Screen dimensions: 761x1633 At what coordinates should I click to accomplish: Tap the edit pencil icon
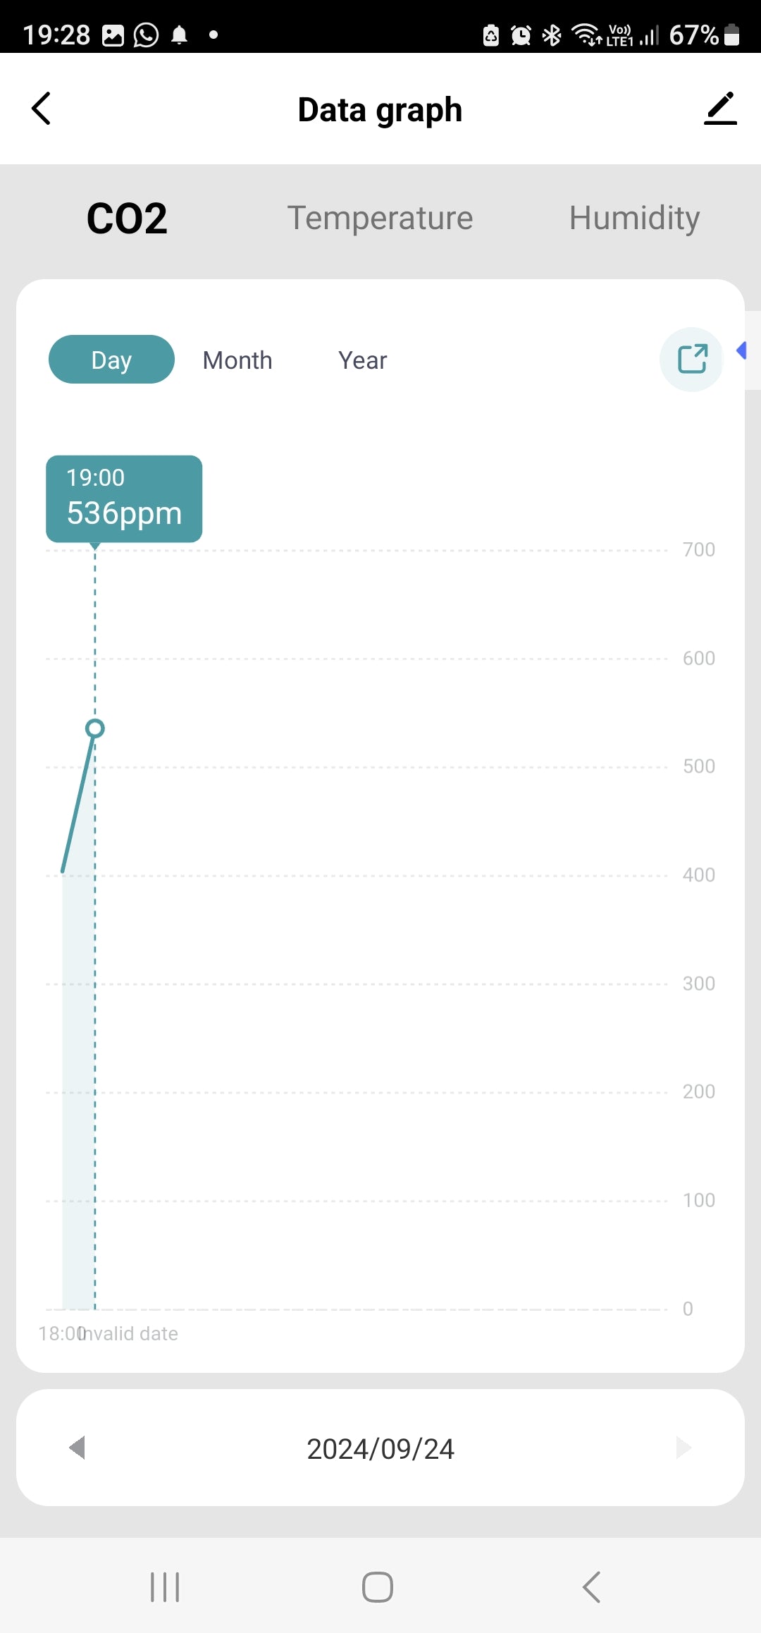tap(720, 109)
